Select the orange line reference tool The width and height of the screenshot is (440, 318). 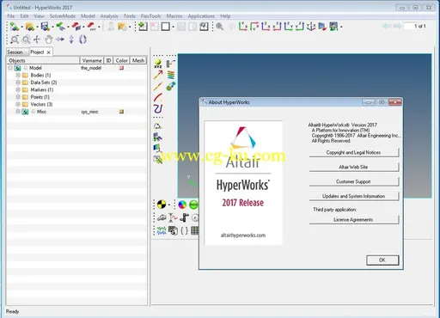click(158, 86)
